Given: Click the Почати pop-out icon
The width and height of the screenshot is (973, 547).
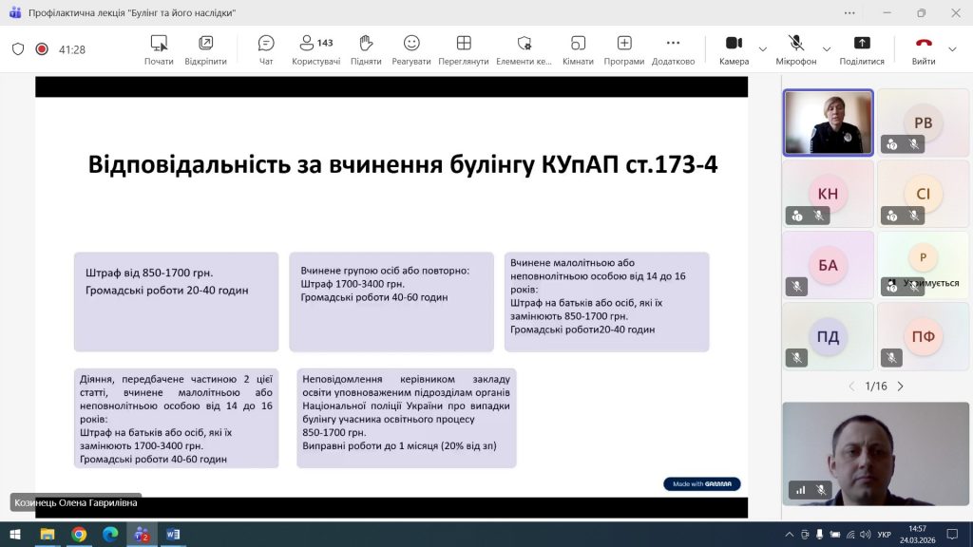Looking at the screenshot, I should (159, 49).
